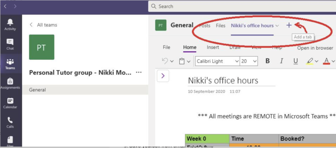The image size is (336, 148).
Task: Open the File menu
Action: click(x=166, y=47)
